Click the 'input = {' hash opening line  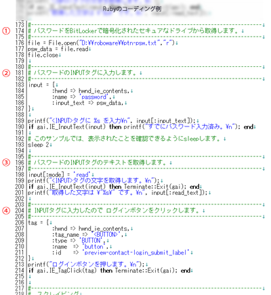[43, 85]
